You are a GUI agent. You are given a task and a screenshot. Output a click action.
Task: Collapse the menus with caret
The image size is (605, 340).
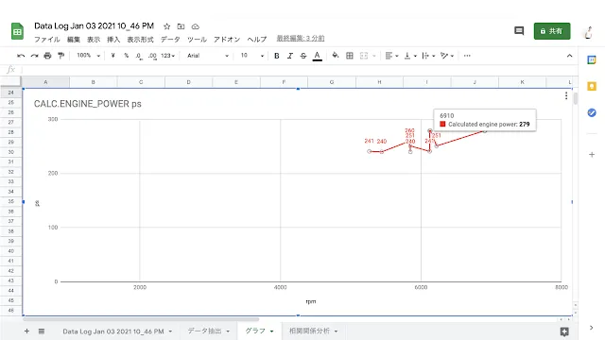click(569, 56)
